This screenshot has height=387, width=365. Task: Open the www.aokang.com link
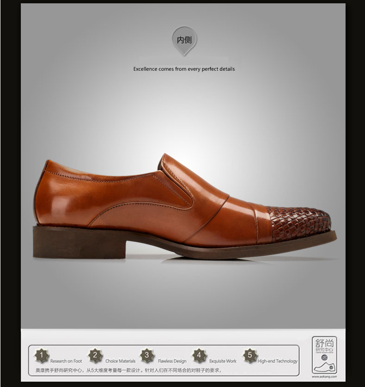point(324,377)
